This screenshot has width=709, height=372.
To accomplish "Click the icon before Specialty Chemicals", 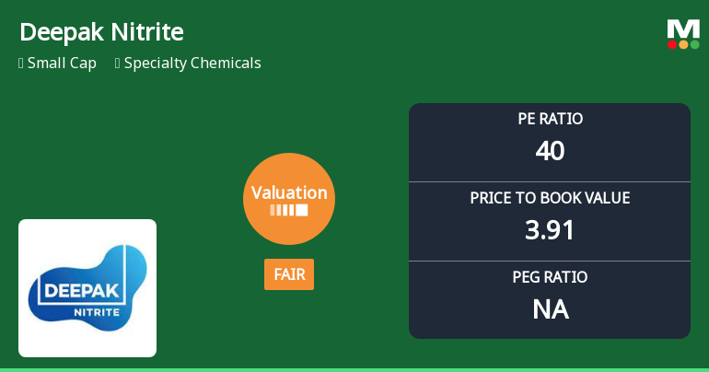I will coord(118,64).
